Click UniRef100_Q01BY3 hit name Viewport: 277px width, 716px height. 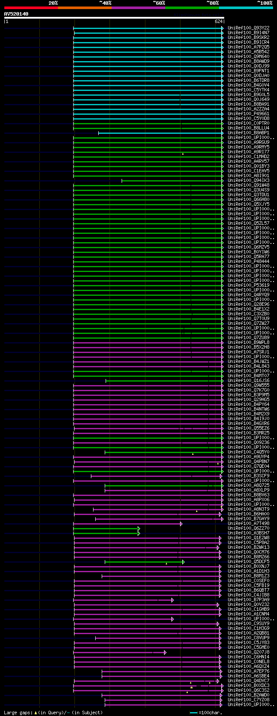[x=248, y=166]
